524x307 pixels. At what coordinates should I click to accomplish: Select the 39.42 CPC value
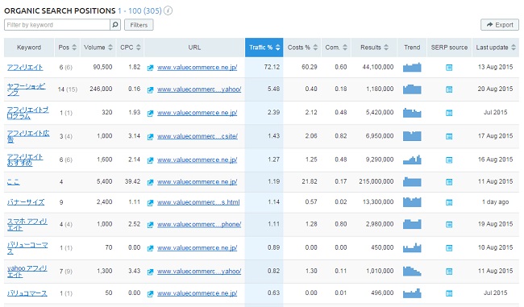132,181
